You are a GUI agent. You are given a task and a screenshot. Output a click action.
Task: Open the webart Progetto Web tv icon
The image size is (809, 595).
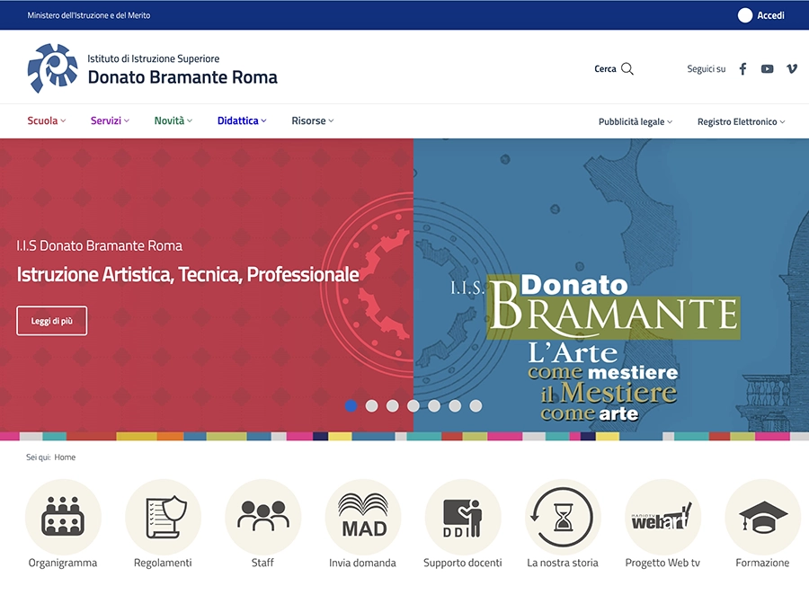[x=663, y=517]
